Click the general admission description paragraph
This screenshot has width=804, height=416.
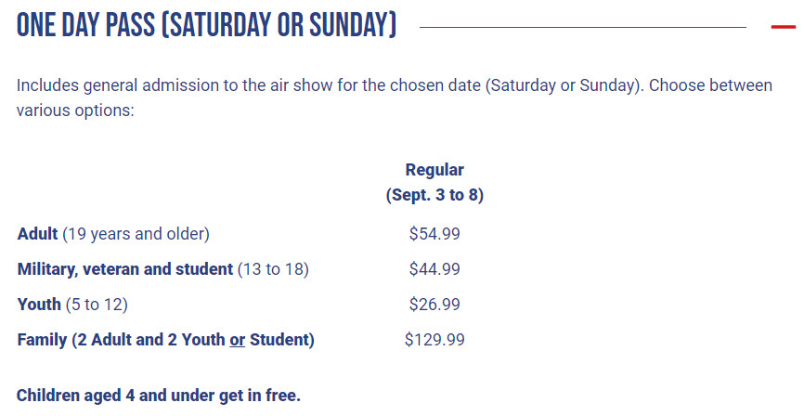[395, 97]
